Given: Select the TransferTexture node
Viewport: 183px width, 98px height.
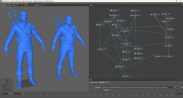Looking at the screenshot, I should tap(138, 49).
